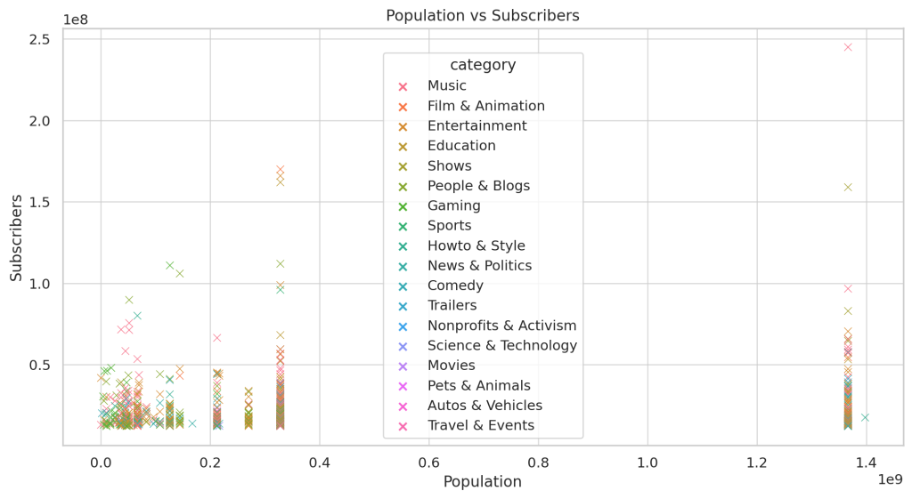
Task: Click the Music legend marker
Action: (x=403, y=86)
